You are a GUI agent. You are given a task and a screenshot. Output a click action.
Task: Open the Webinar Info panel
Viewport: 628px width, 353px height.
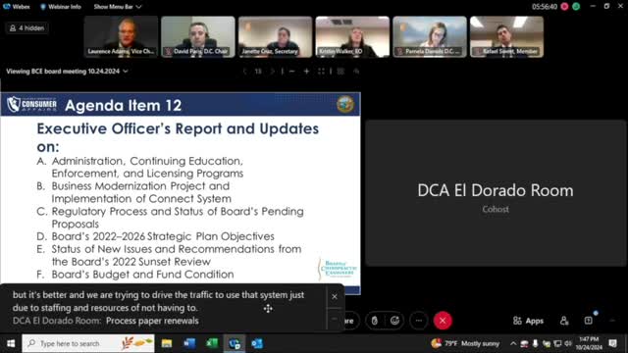point(61,7)
